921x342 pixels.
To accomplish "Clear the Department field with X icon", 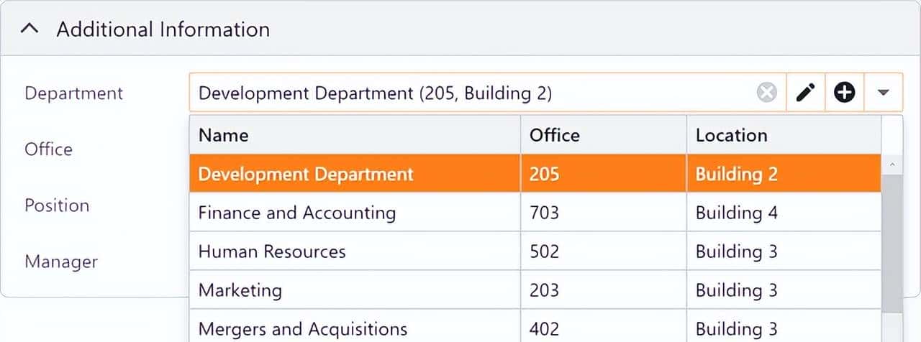I will tap(767, 93).
